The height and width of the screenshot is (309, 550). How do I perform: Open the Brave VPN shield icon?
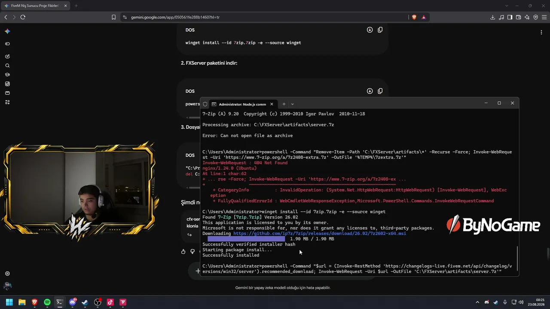pos(535,17)
